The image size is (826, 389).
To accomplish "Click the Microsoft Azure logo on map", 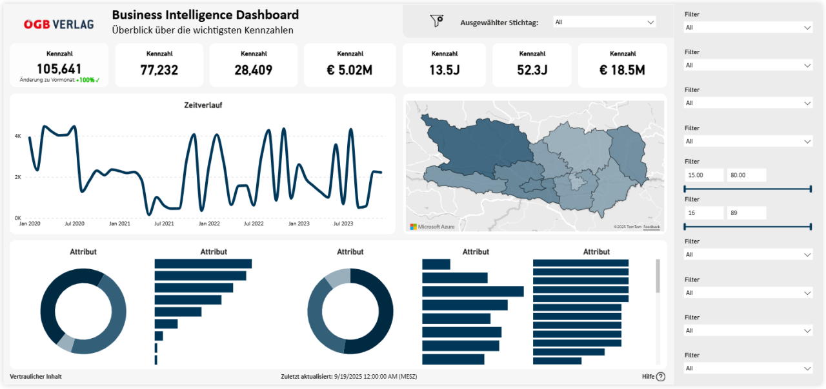I will point(432,227).
